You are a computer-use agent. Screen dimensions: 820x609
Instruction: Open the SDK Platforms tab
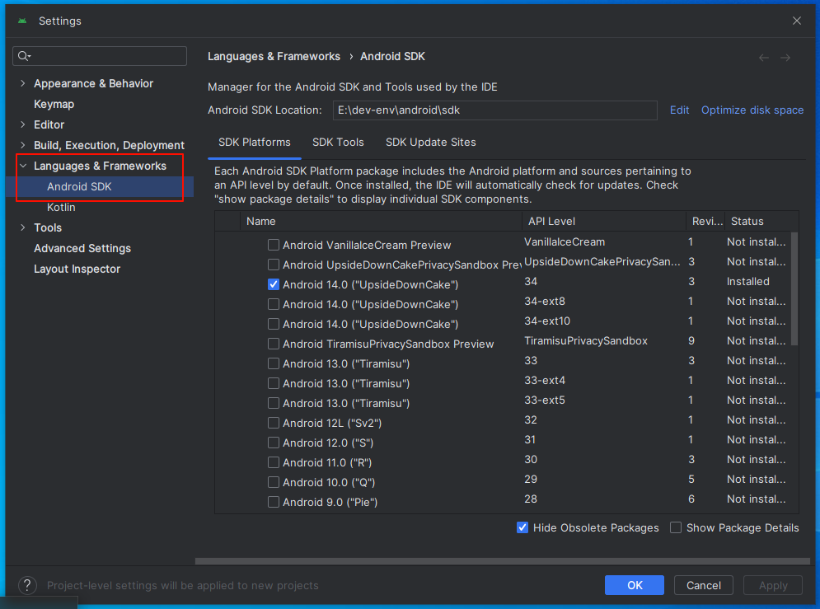coord(254,143)
